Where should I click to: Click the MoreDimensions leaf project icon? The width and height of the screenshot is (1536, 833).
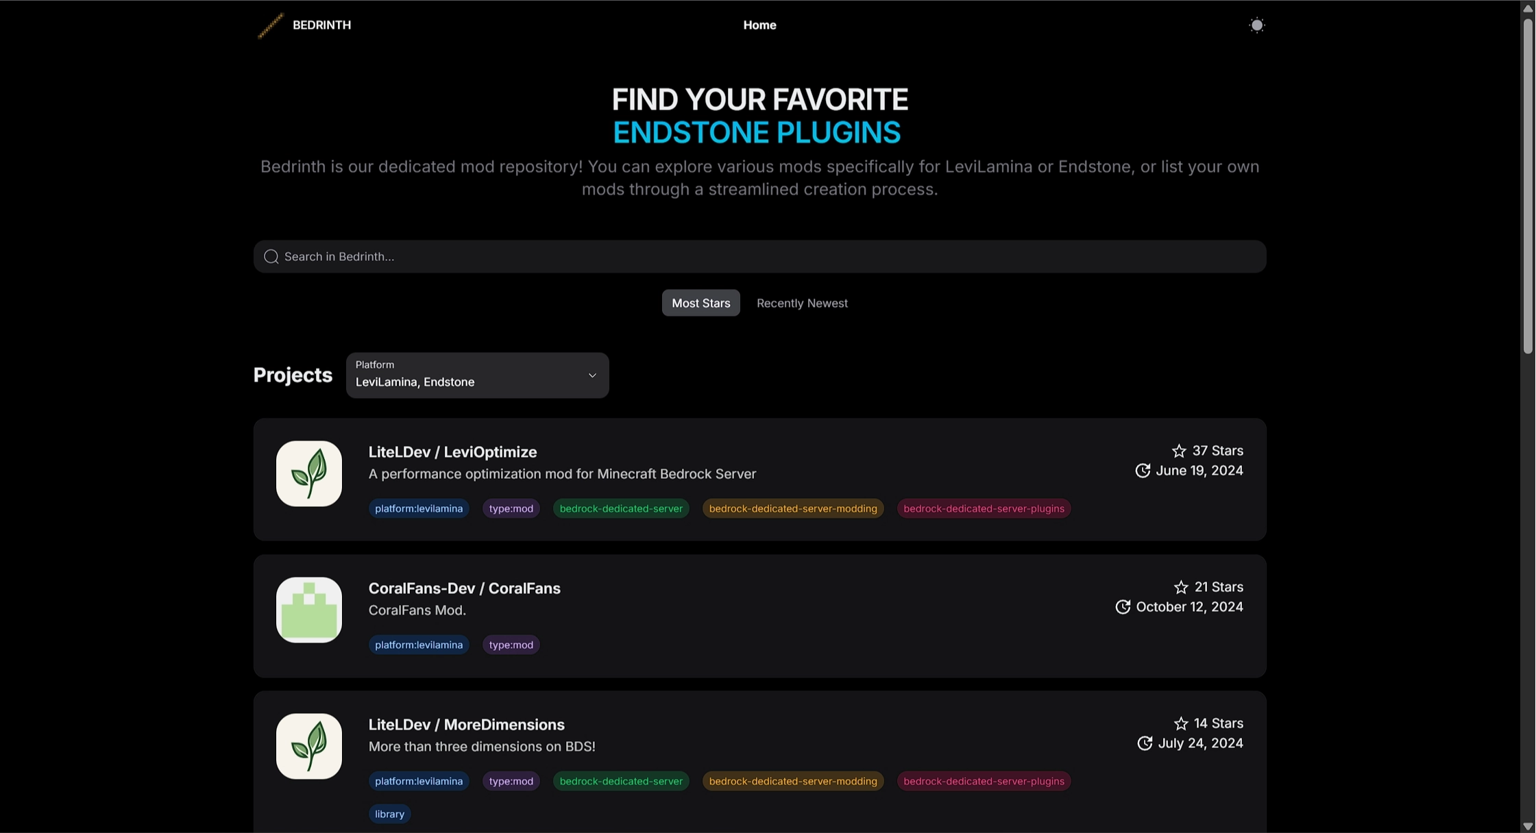point(309,746)
